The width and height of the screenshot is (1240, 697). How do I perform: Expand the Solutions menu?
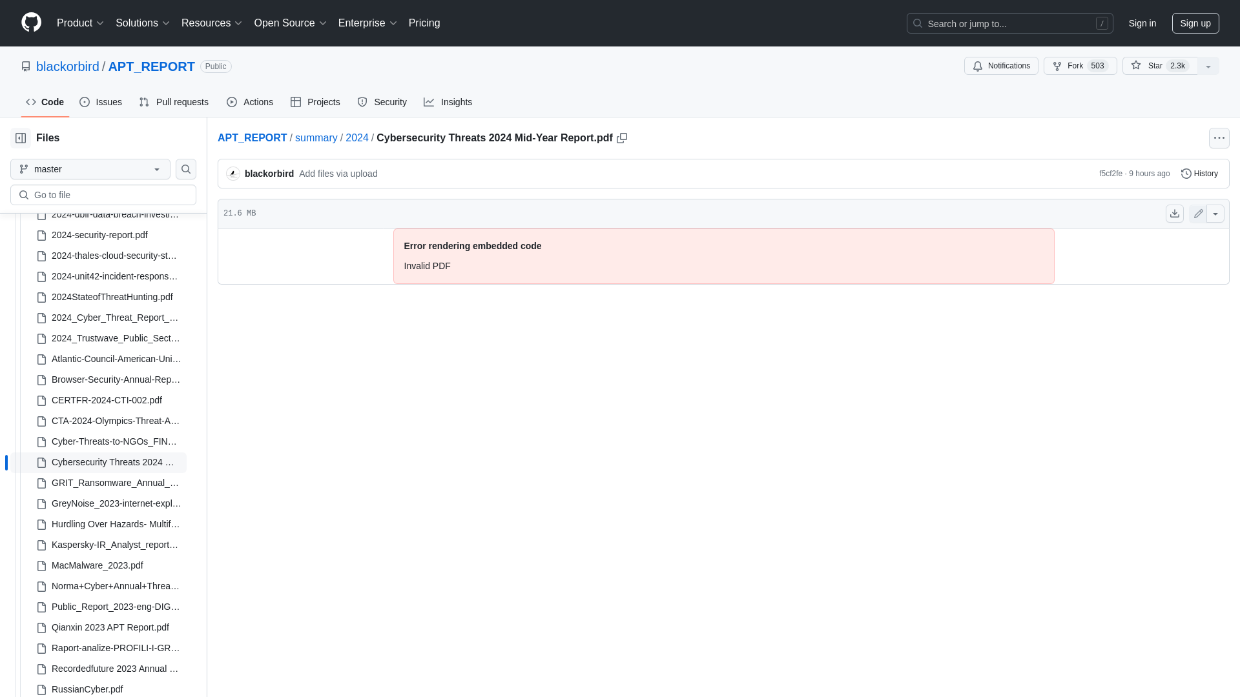143,23
